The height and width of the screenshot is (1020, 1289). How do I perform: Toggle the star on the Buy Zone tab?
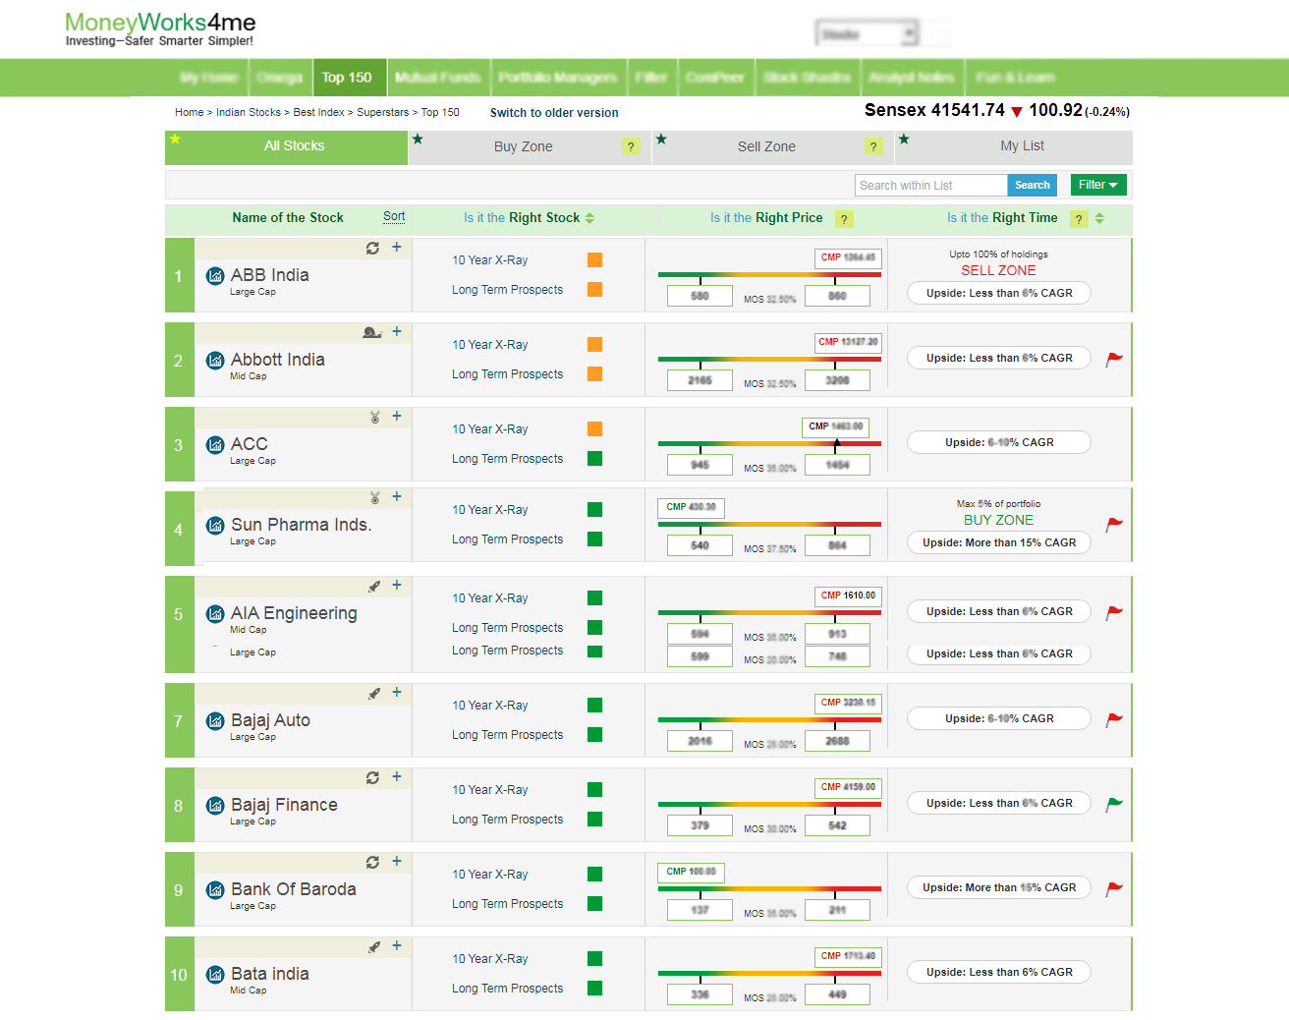click(418, 140)
